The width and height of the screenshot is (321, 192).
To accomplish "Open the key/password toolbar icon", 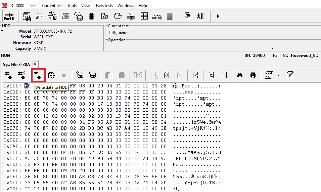I will [40, 16].
